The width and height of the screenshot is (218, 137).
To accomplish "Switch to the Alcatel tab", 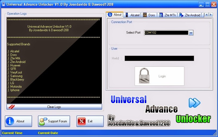I will (132, 15).
